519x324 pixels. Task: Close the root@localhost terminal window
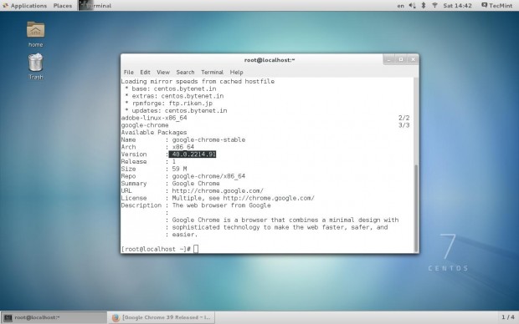pos(413,60)
